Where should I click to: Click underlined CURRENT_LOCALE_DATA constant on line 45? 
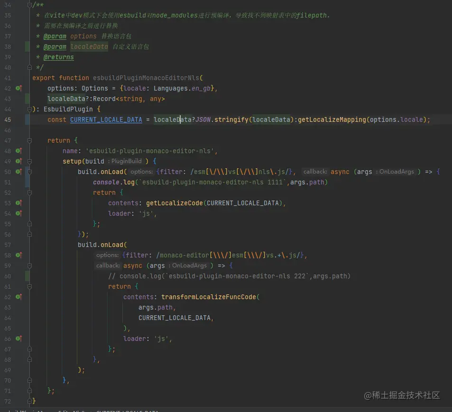pyautogui.click(x=106, y=119)
